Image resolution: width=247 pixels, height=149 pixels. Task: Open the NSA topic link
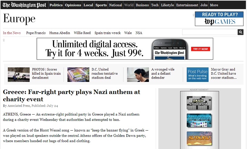point(139,33)
